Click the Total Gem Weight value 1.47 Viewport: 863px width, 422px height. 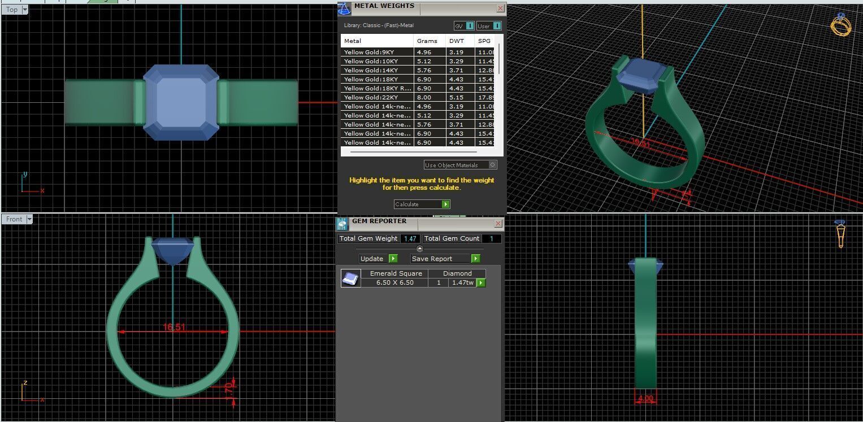click(410, 238)
